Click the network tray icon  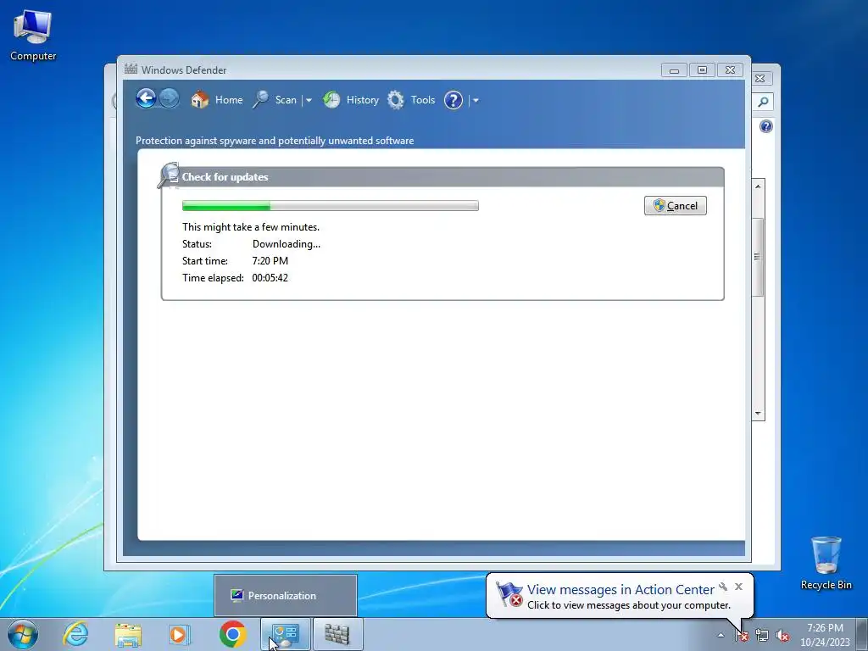[762, 636]
